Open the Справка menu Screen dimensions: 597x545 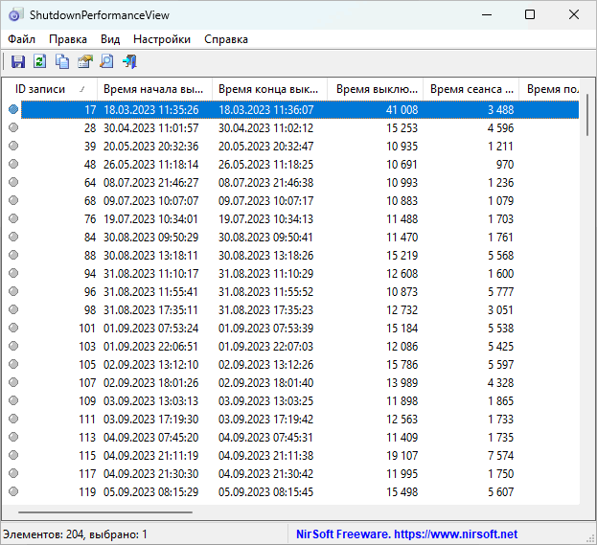pyautogui.click(x=225, y=39)
